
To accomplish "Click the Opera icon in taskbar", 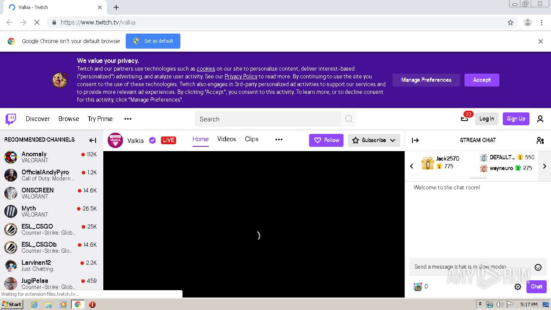I will click(x=92, y=304).
